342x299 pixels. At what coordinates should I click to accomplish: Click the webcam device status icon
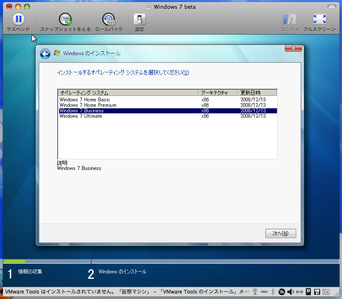click(x=255, y=291)
